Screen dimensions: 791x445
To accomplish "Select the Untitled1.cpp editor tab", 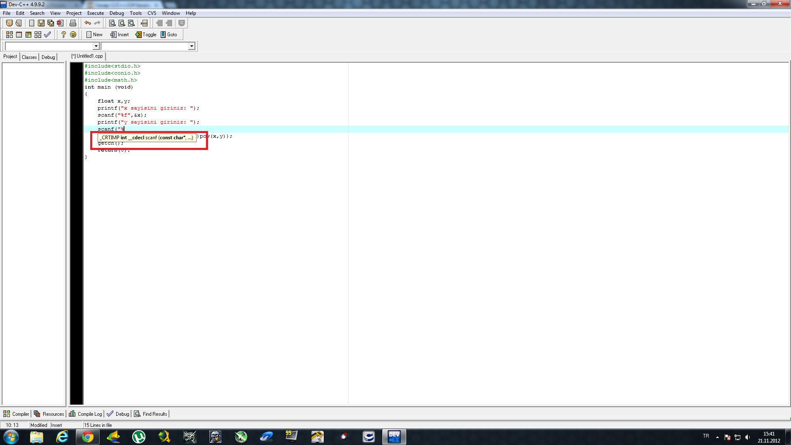I will 87,56.
